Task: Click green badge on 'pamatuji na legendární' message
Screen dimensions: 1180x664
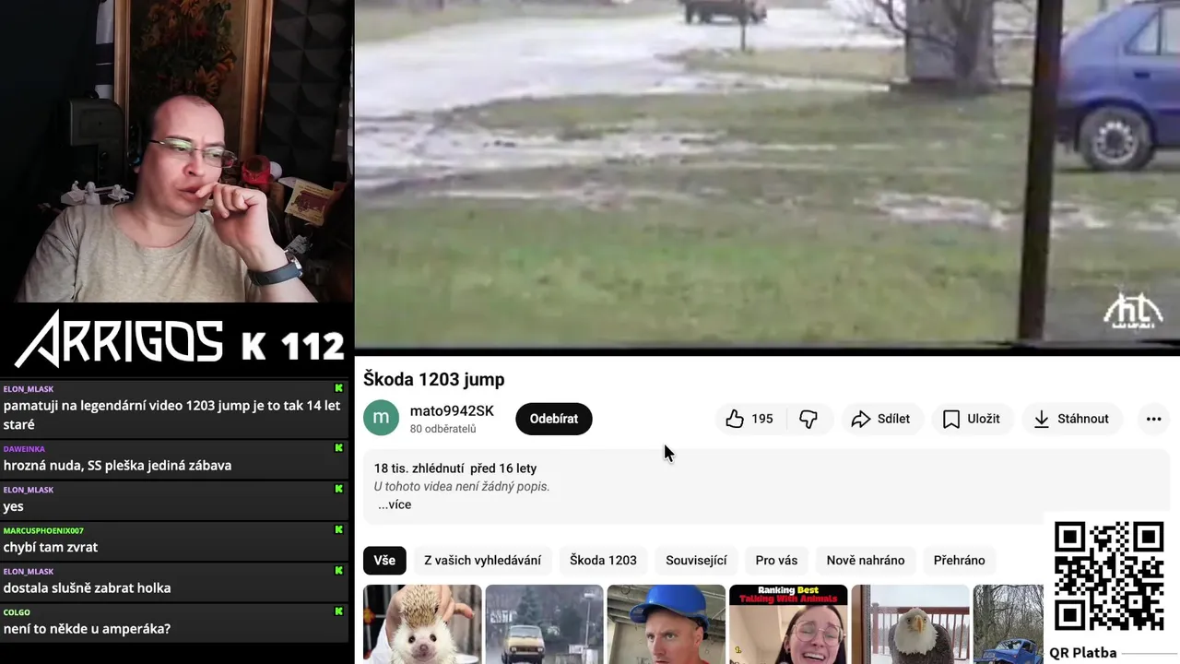Action: (338, 388)
